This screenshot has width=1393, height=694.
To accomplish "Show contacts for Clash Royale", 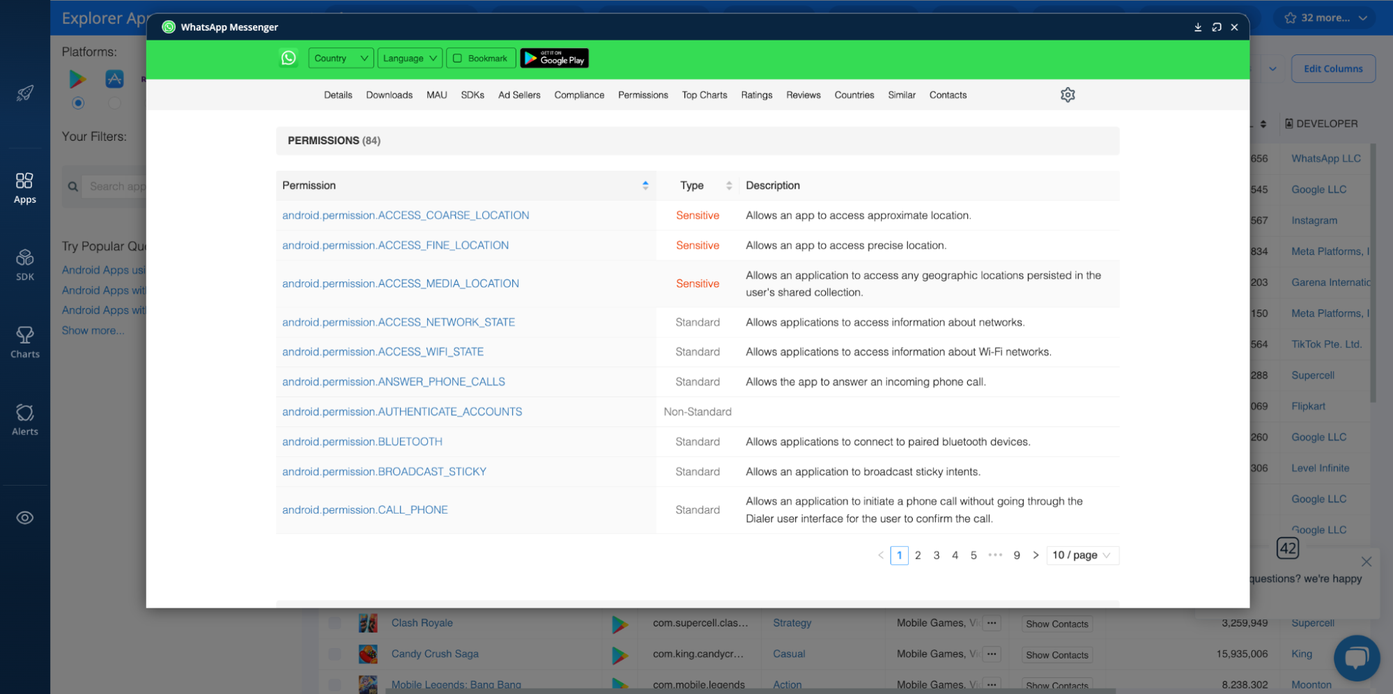I will tap(1056, 624).
